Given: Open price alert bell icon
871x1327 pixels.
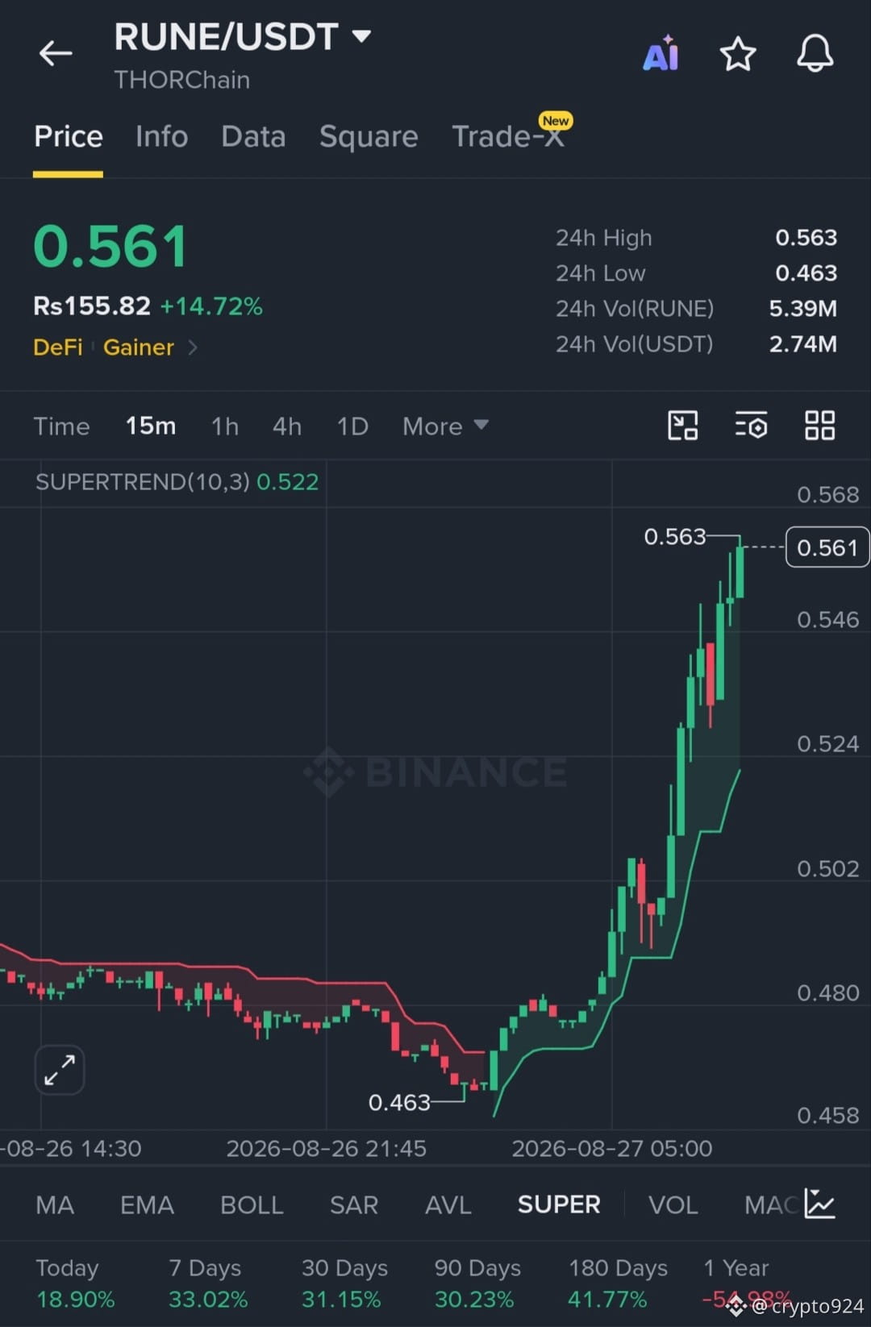Looking at the screenshot, I should click(815, 53).
